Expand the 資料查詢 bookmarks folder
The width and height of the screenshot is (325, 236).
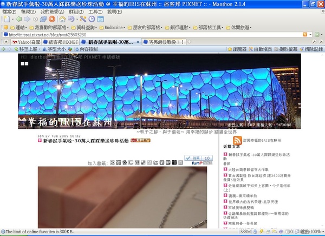point(84,28)
